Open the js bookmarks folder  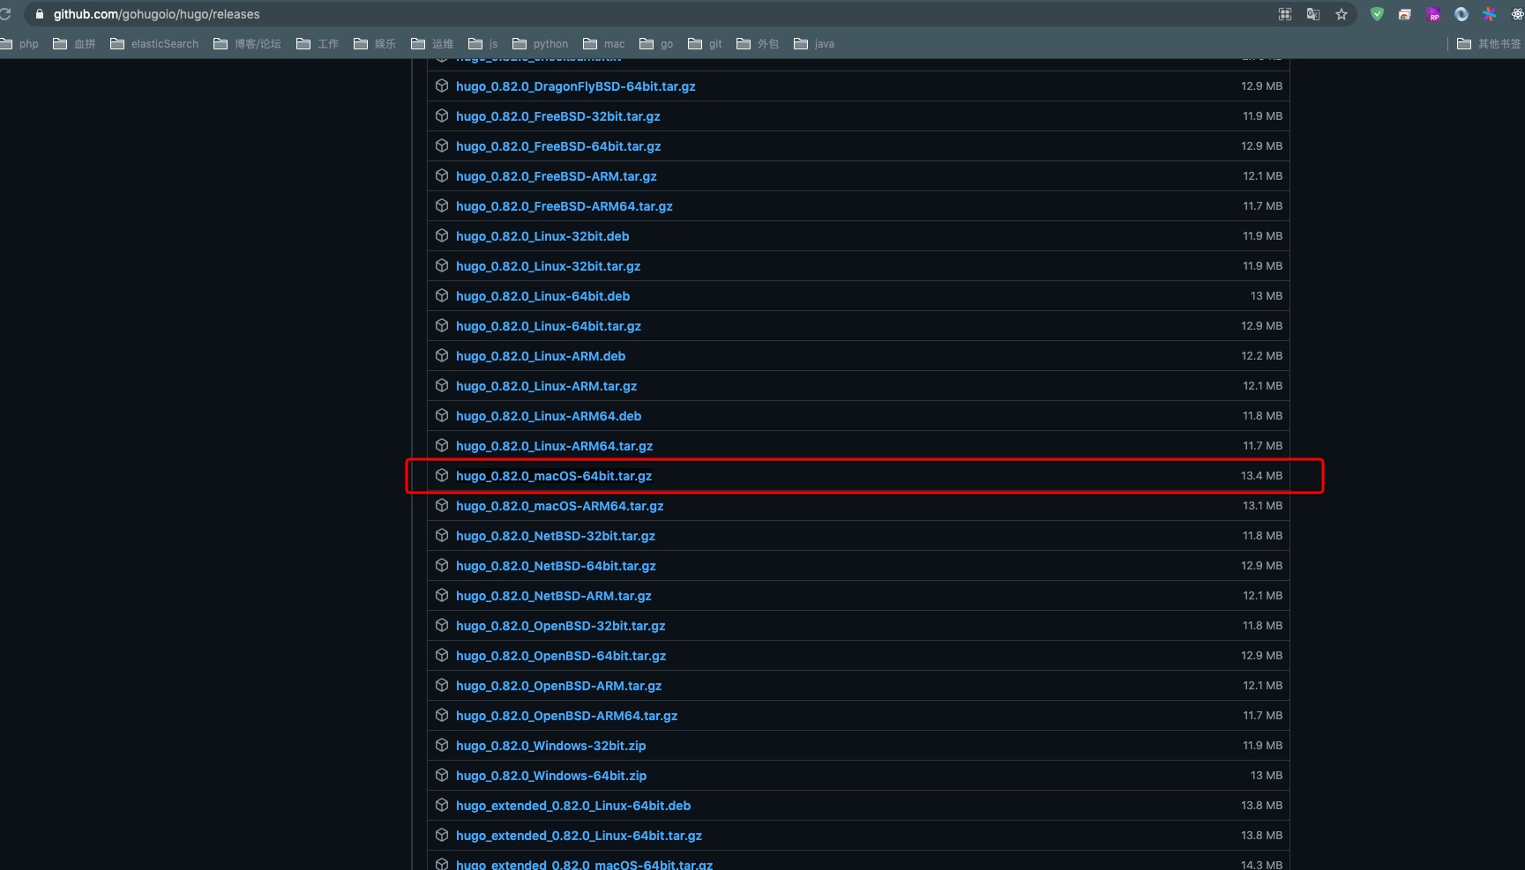(483, 43)
